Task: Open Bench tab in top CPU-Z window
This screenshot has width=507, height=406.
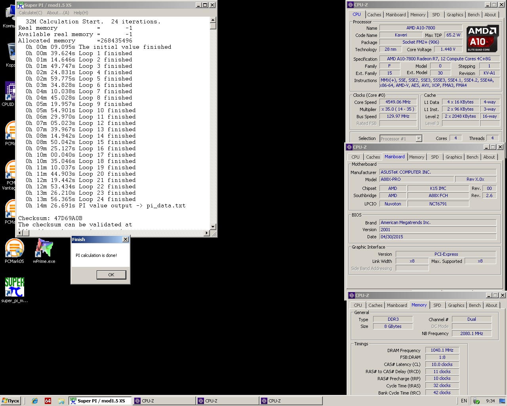Action: coord(474,15)
